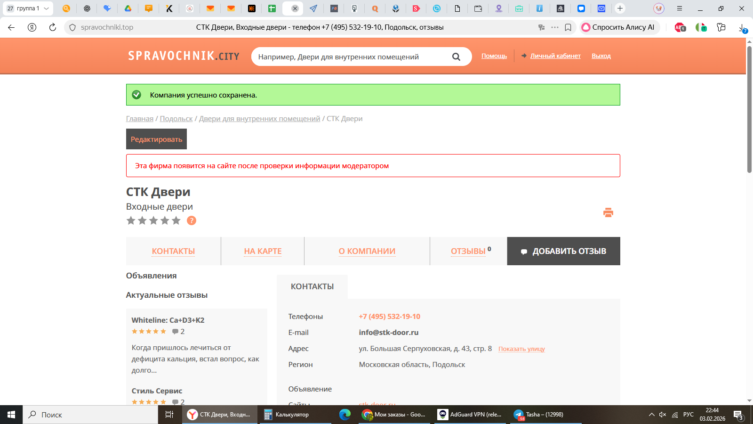Open a new browser tab
Screen dimensions: 753x424
click(x=620, y=8)
